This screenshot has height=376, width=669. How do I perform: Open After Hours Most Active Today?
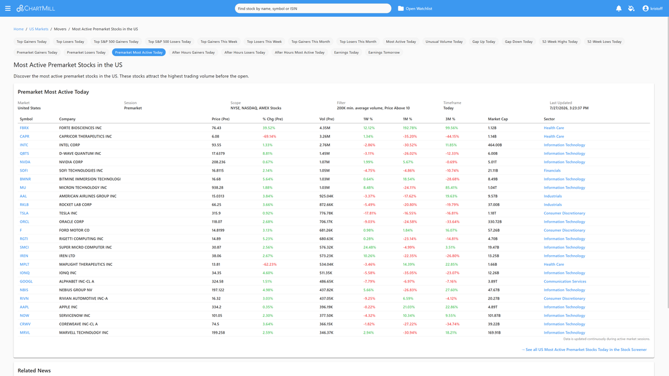click(x=299, y=52)
